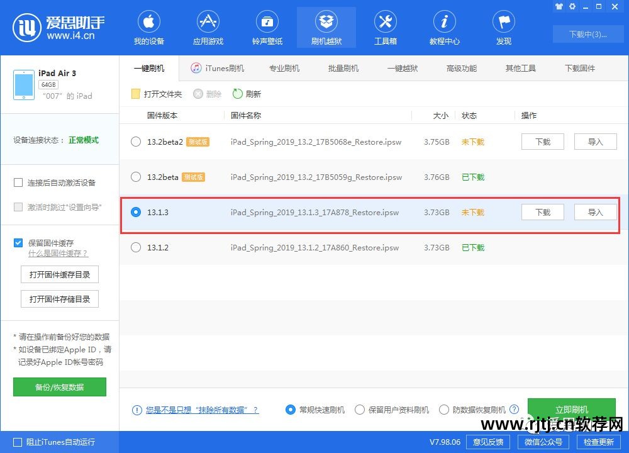
Task: Click 正常模式 connection status text
Action: (84, 140)
